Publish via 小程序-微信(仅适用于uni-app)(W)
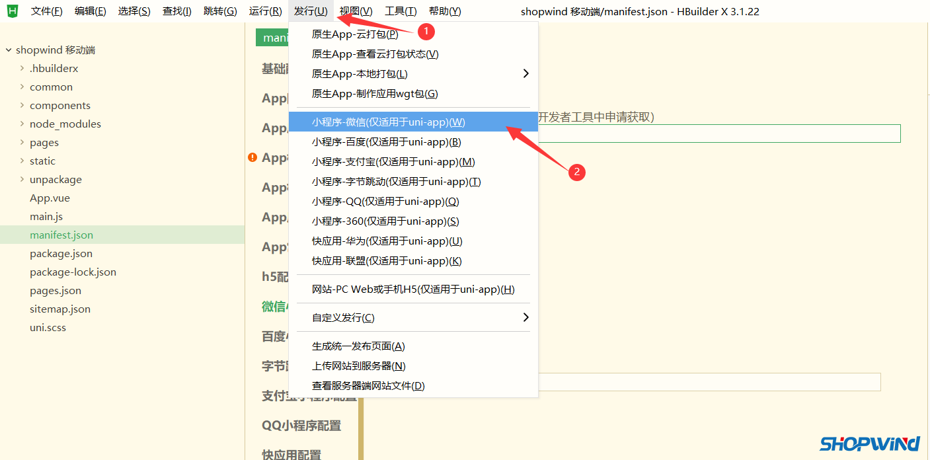 [x=414, y=122]
